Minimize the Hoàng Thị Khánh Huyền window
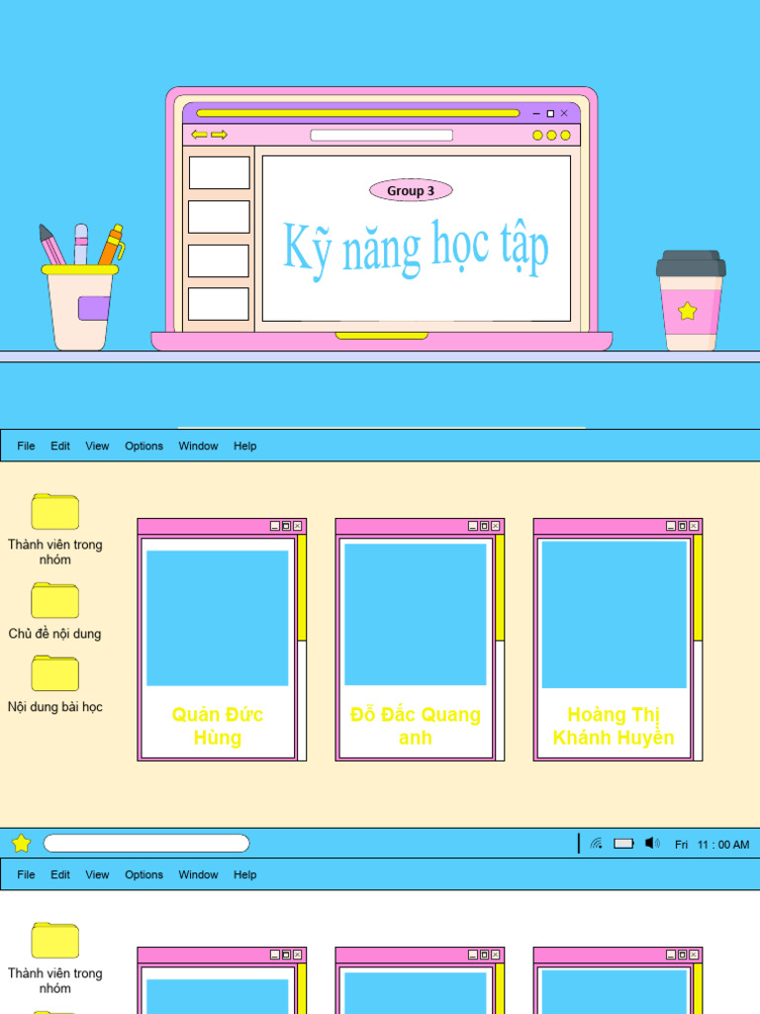Screen dimensions: 760x1014 (671, 527)
